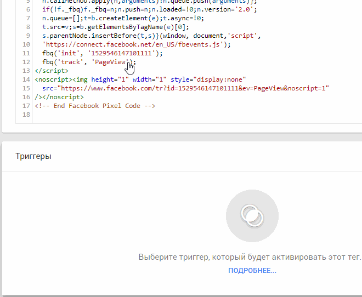Click the trigger placeholder circle icon
The width and height of the screenshot is (362, 297).
(x=252, y=216)
